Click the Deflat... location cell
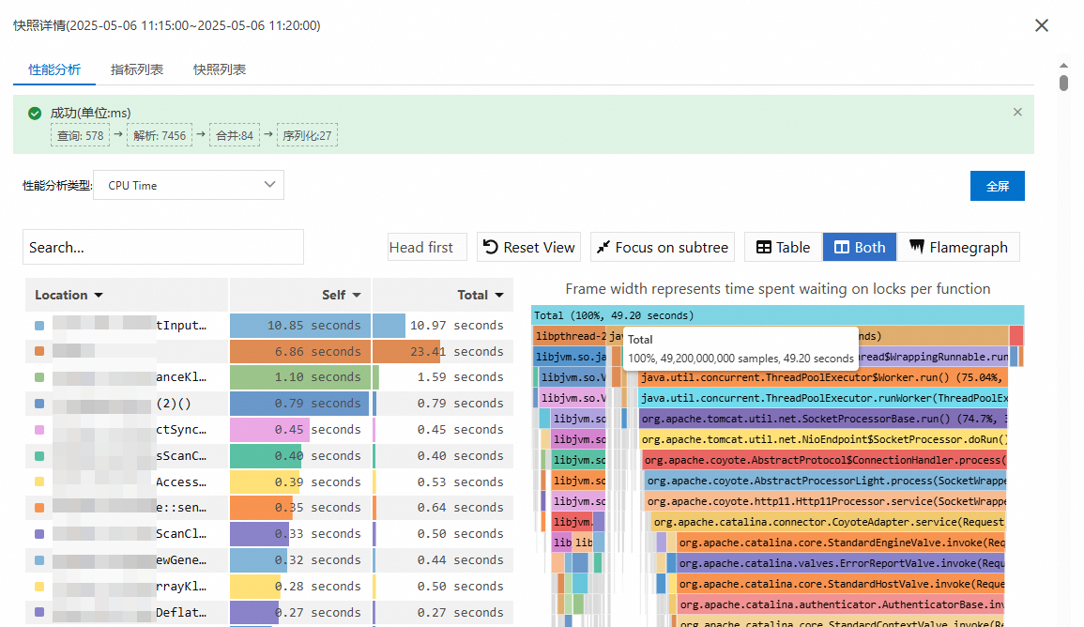1084x627 pixels. [126, 613]
